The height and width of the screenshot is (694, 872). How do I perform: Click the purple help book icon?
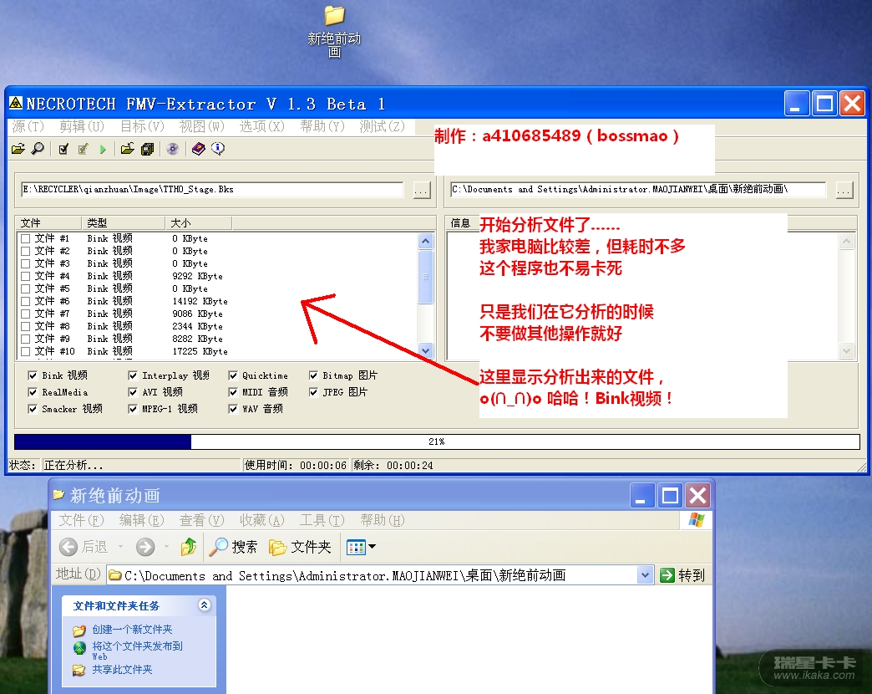tap(199, 149)
